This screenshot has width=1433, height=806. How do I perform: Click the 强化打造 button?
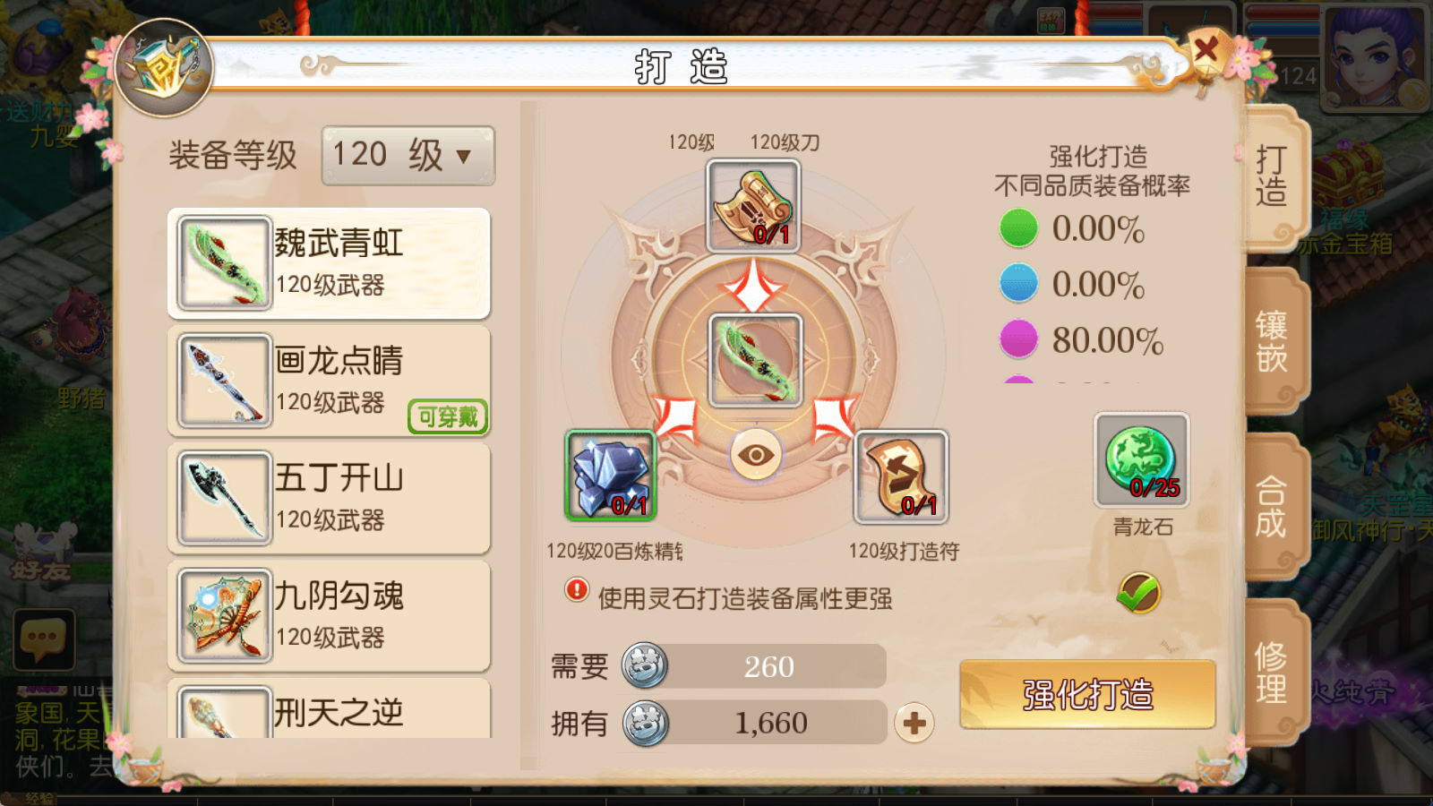click(1087, 695)
